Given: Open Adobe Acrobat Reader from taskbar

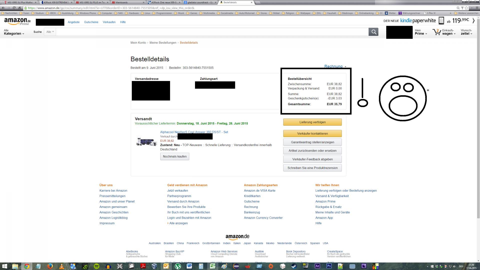Looking at the screenshot, I should pos(143,266).
